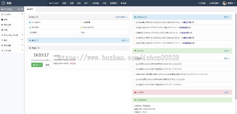Open the application with number KD-20190513-0001
237x114 pixels.
pos(182,22)
